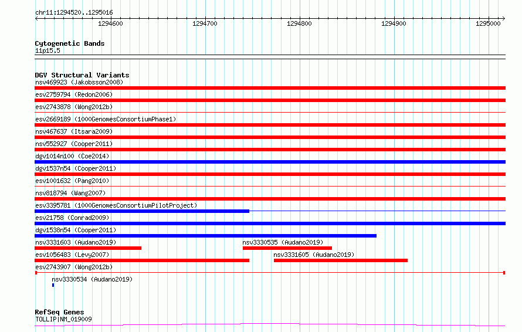Click the right arrow of the ruler
This screenshot has width=522, height=332.
click(x=504, y=18)
